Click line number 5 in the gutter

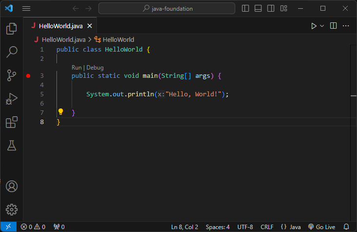click(42, 94)
